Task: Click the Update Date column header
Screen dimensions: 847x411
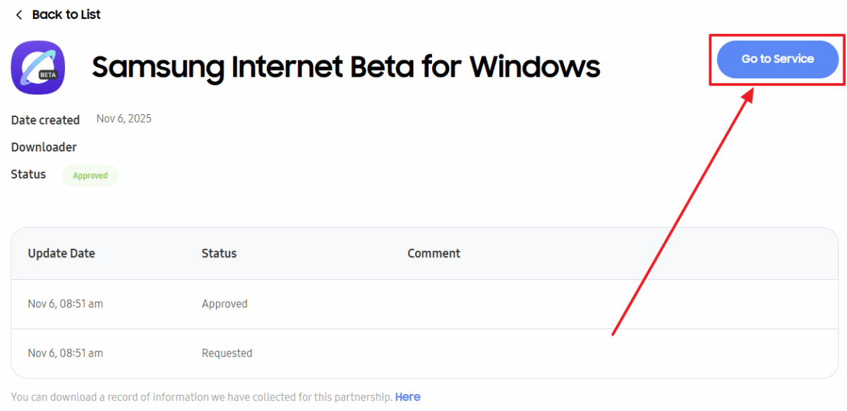Action: (x=61, y=253)
